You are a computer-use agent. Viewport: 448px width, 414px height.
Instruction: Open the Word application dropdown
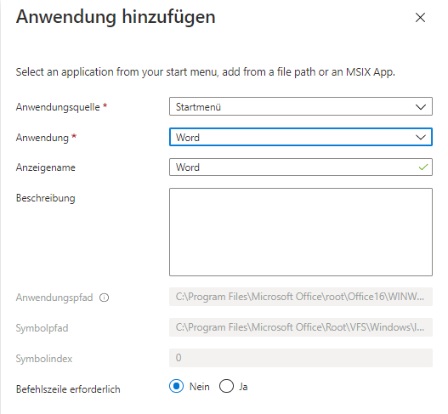tap(301, 137)
